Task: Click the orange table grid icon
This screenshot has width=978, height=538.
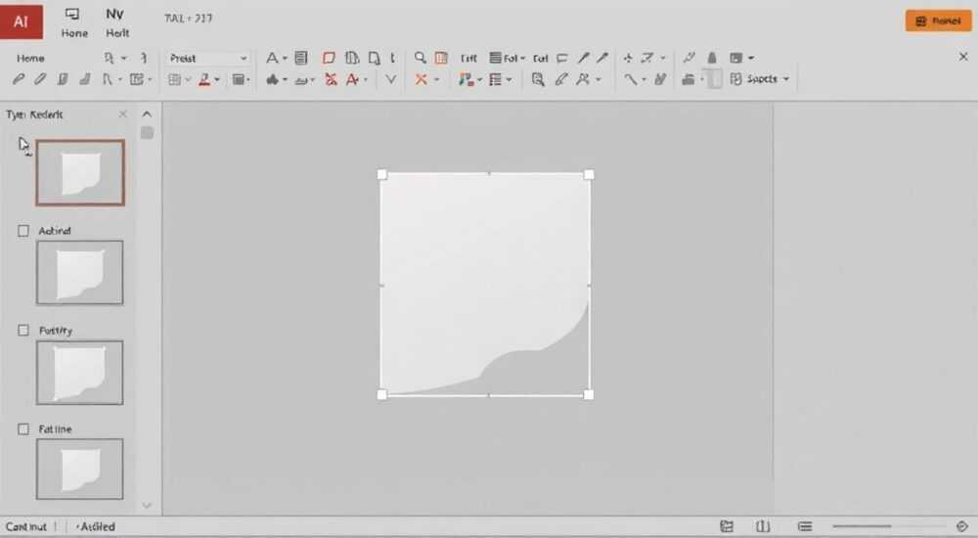Action: coord(441,58)
